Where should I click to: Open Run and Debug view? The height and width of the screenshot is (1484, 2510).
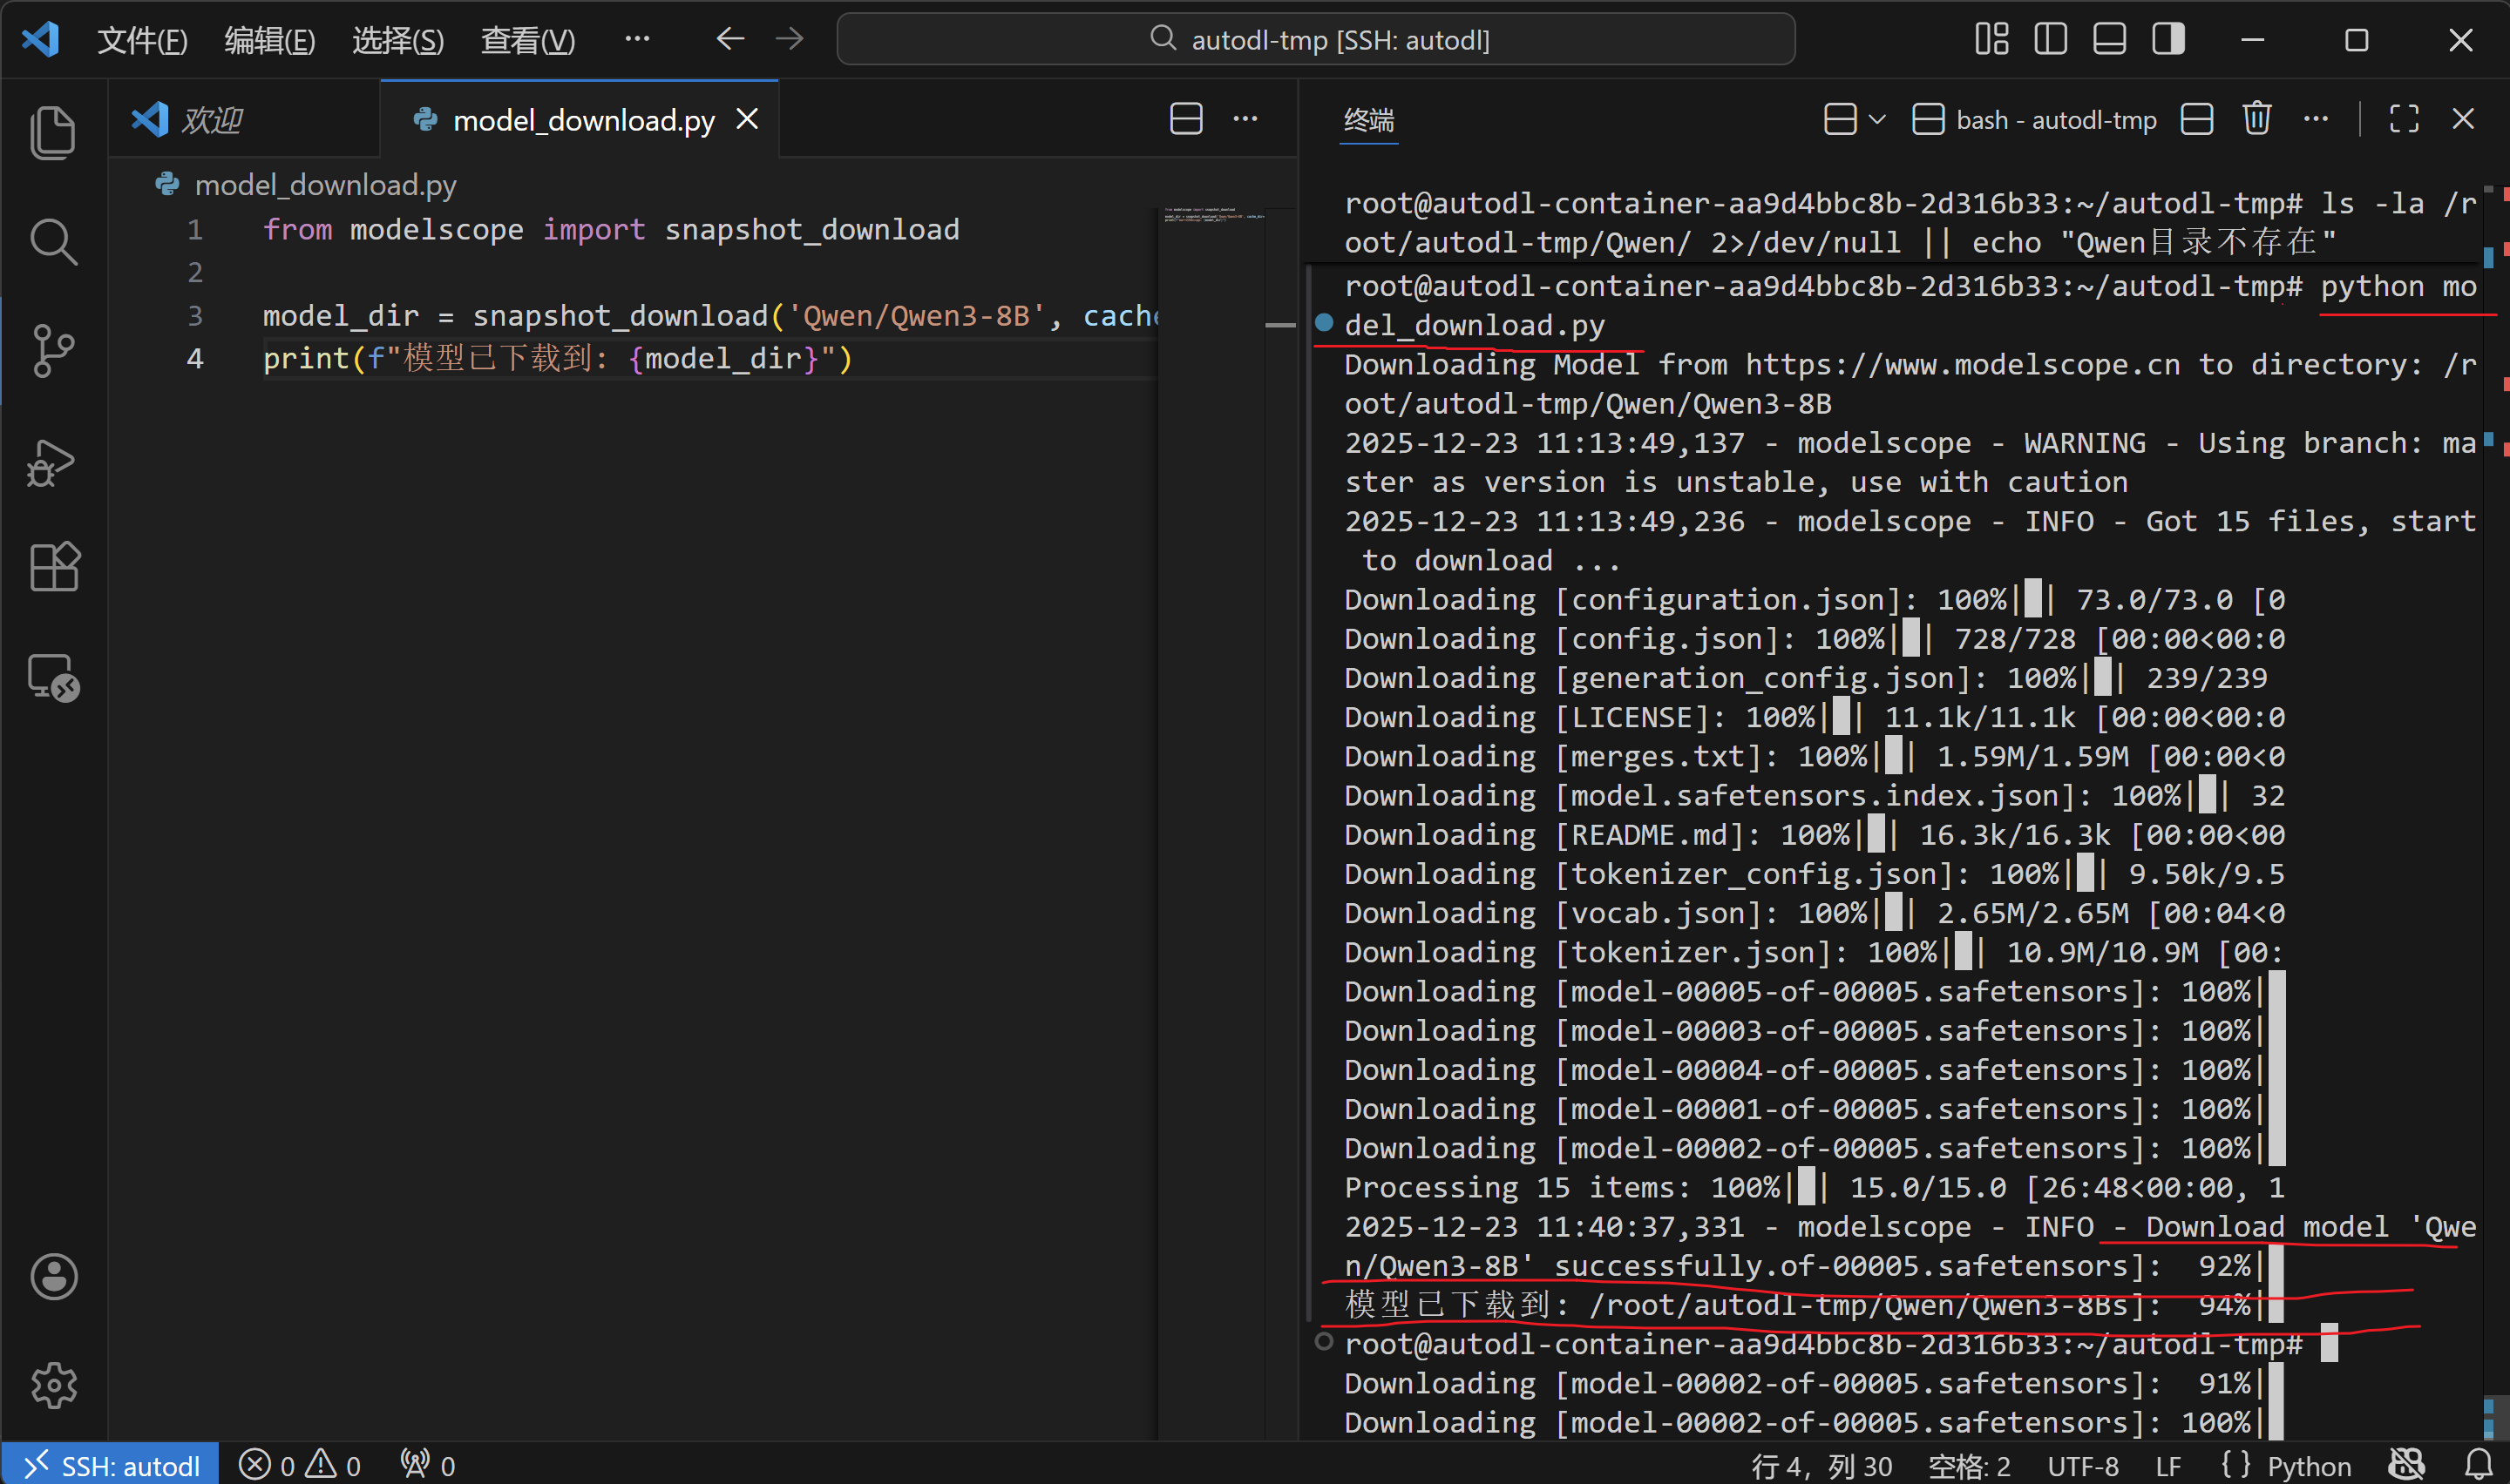pyautogui.click(x=53, y=462)
